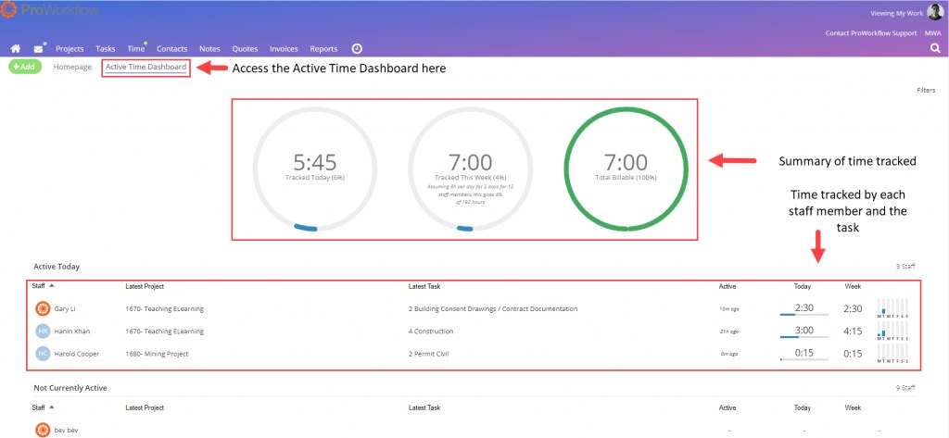The height and width of the screenshot is (438, 949).
Task: Select staff name Hanin Khan
Action: pos(71,331)
